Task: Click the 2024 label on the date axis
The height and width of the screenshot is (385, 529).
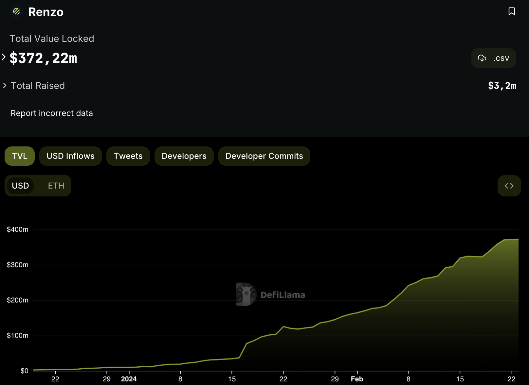Action: point(129,379)
